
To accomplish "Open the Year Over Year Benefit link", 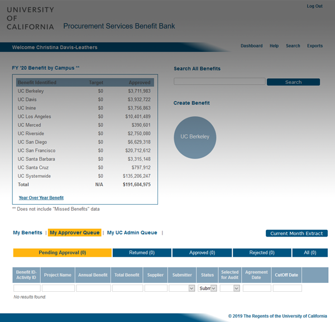I will tap(41, 198).
